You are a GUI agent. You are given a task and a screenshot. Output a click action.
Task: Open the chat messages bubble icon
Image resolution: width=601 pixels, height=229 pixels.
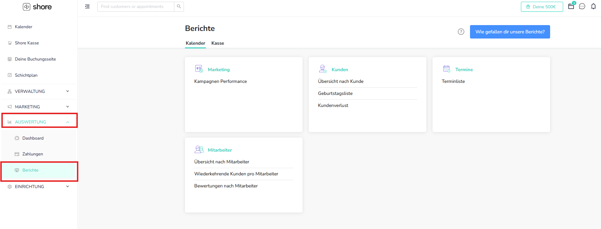click(x=582, y=7)
